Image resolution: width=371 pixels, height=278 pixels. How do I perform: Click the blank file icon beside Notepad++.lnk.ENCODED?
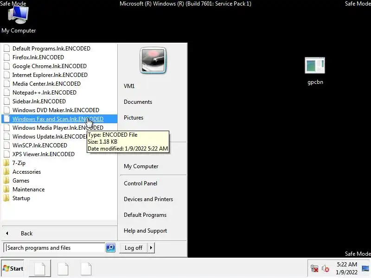pos(7,92)
